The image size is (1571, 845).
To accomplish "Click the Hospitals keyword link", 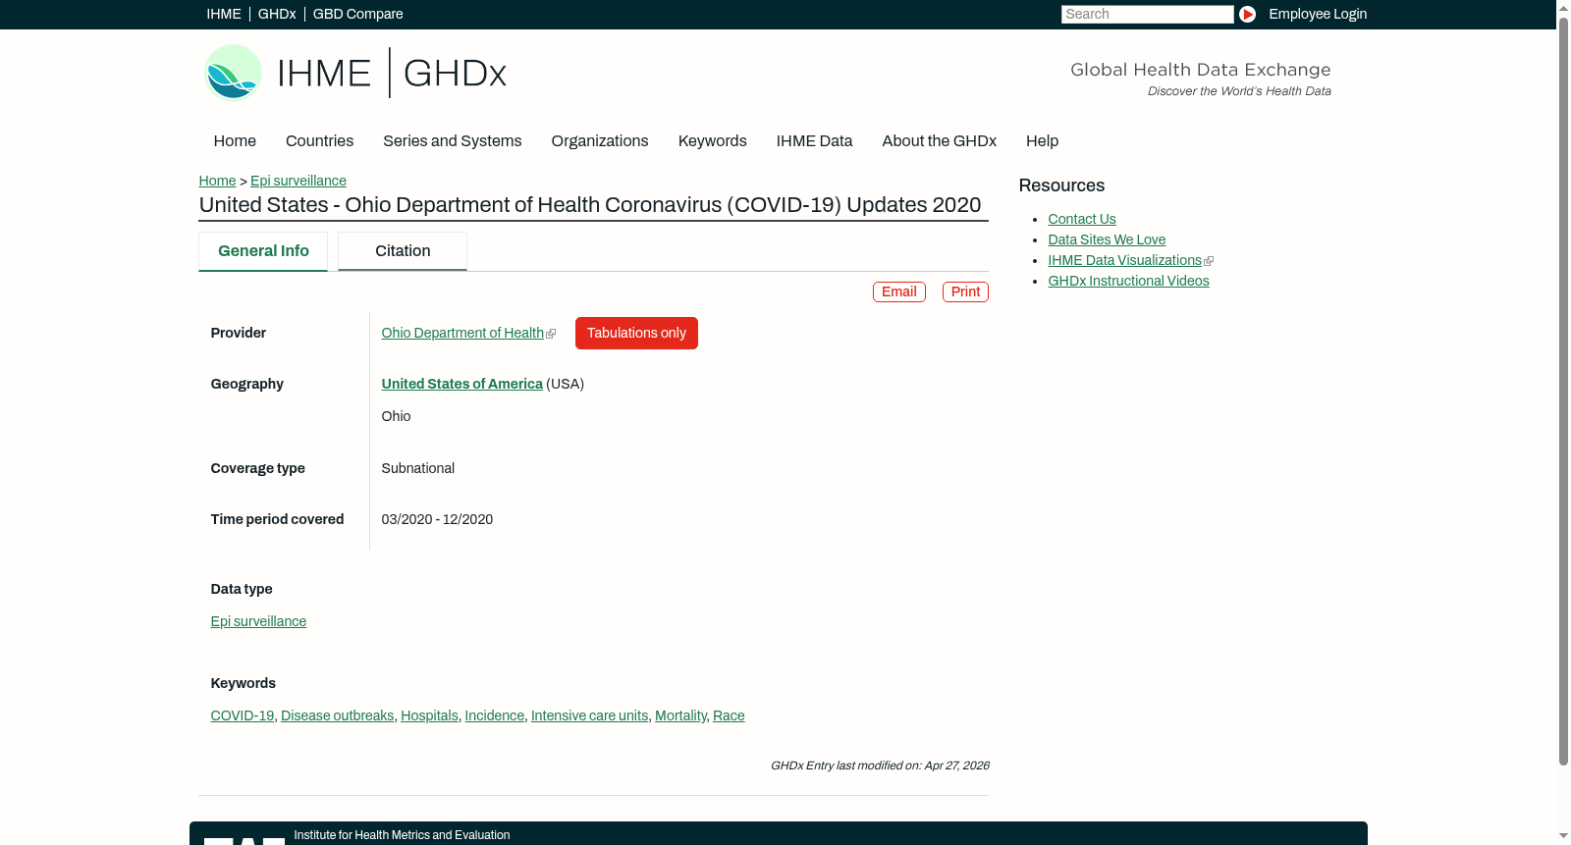I will [429, 715].
